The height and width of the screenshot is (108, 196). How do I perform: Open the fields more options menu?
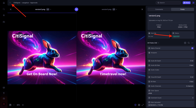click(192, 43)
